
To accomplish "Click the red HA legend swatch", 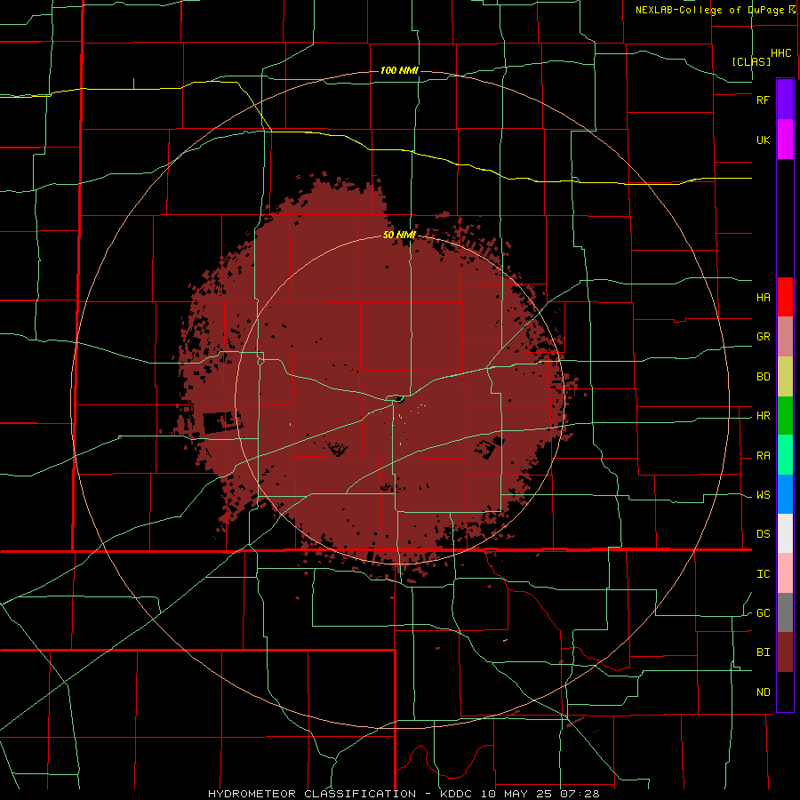I will pos(785,297).
